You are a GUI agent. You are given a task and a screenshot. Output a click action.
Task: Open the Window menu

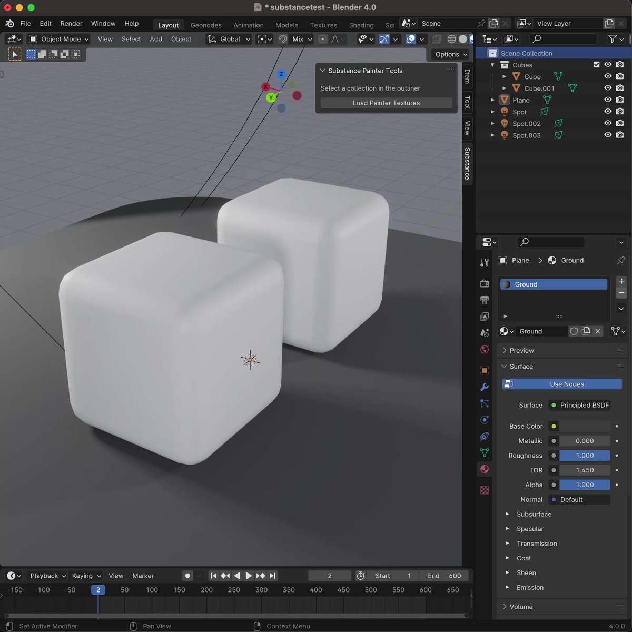(103, 24)
